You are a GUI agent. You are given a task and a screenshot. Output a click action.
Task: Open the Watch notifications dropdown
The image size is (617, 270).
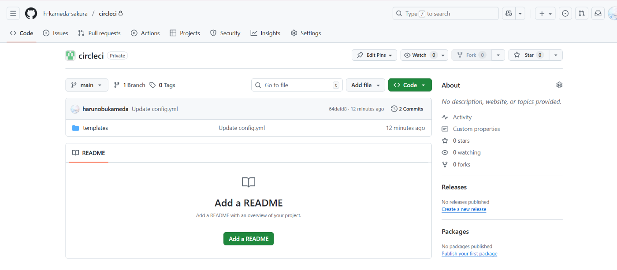point(424,55)
